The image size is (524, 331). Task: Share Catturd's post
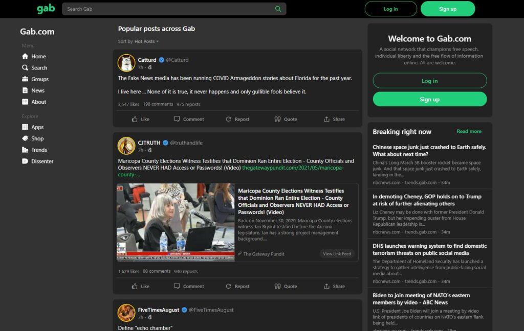[334, 119]
